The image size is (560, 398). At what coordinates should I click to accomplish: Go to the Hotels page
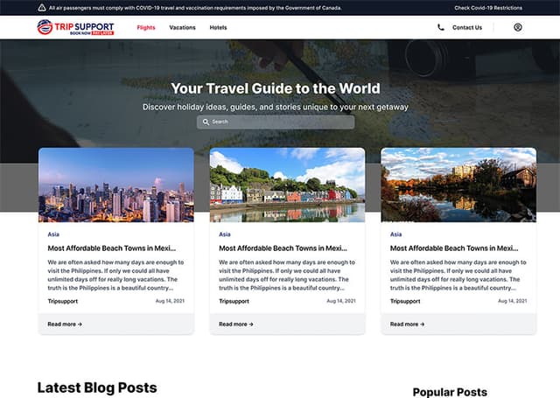[218, 27]
